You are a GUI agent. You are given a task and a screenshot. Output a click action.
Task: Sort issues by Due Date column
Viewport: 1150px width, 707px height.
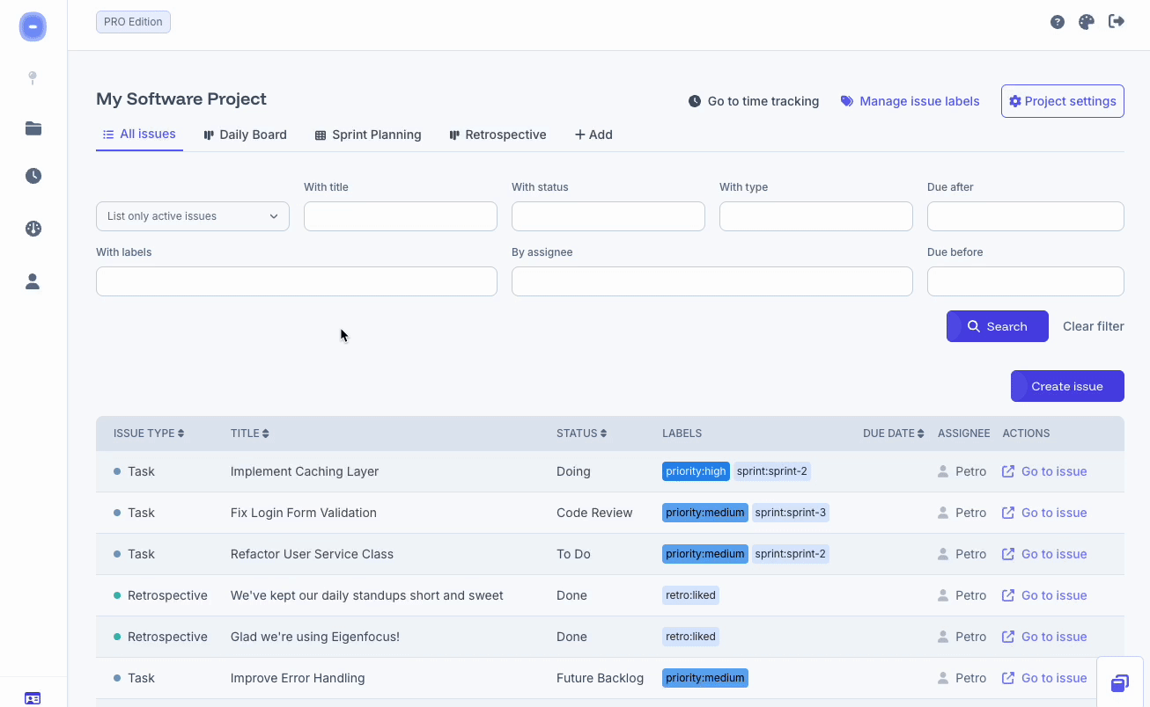(894, 434)
